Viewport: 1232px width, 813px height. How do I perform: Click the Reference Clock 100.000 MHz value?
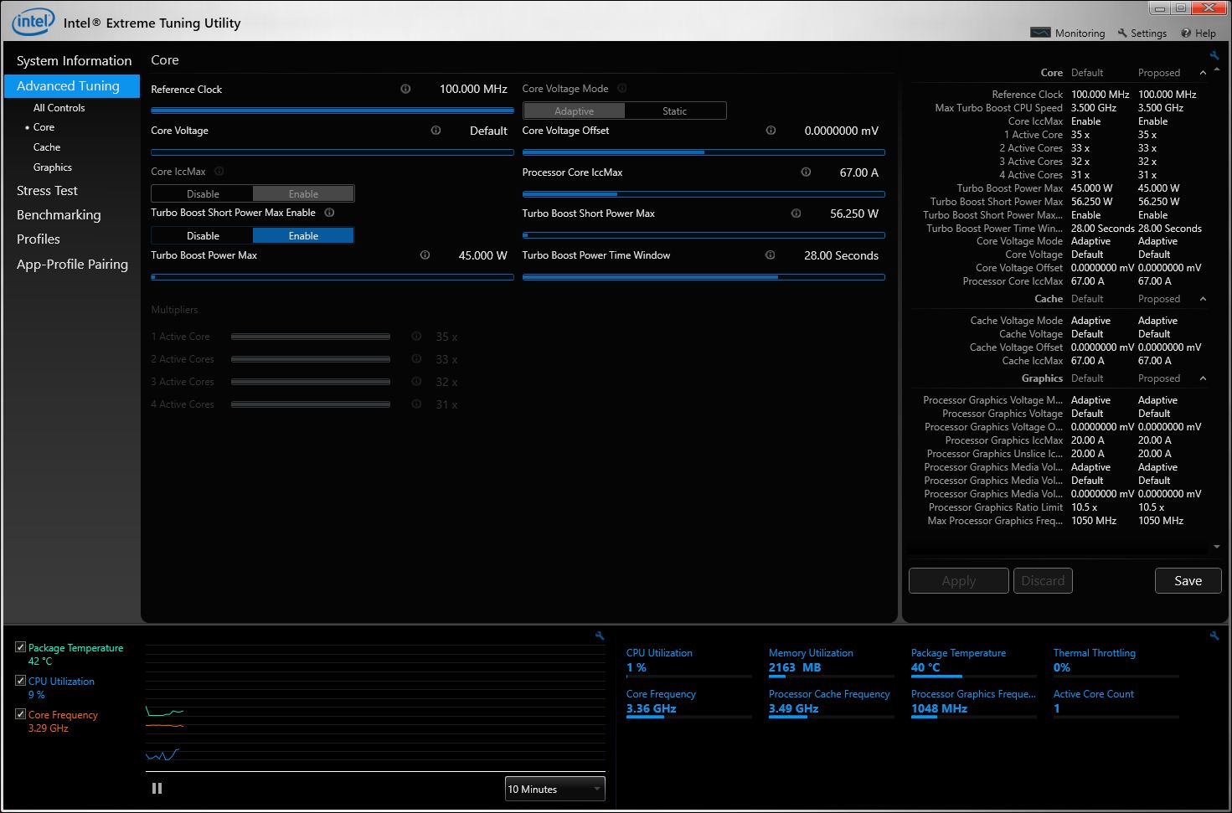click(473, 89)
